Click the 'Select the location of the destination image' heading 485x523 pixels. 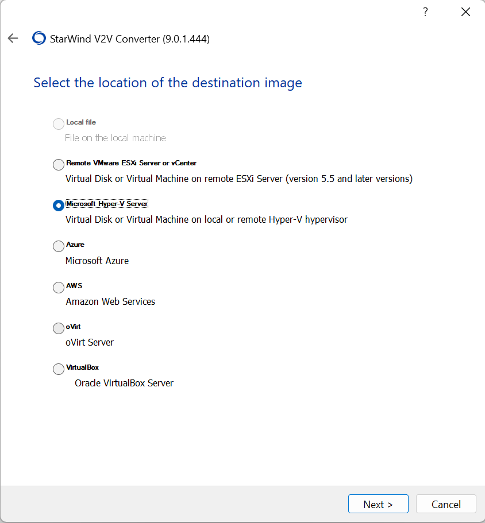168,83
